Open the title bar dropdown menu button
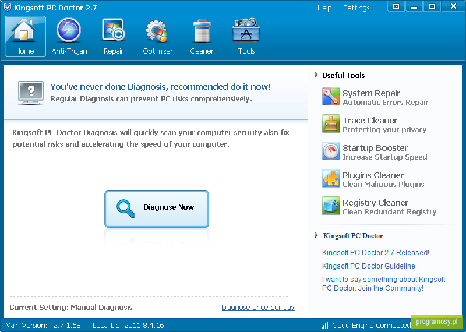Screen dimensions: 466x332 (x=396, y=6)
